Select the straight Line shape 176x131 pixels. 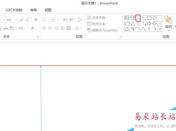[x=138, y=18]
